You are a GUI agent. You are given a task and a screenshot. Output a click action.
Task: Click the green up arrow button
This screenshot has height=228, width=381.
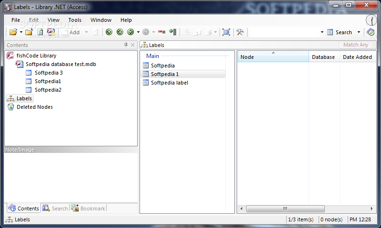tap(109, 32)
